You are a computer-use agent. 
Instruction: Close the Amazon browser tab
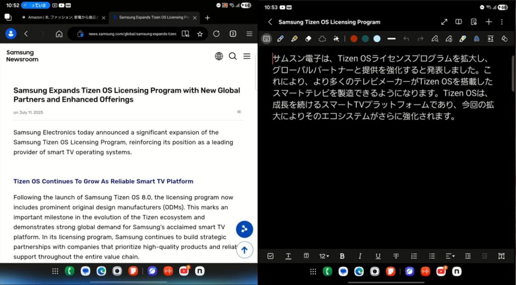[104, 18]
